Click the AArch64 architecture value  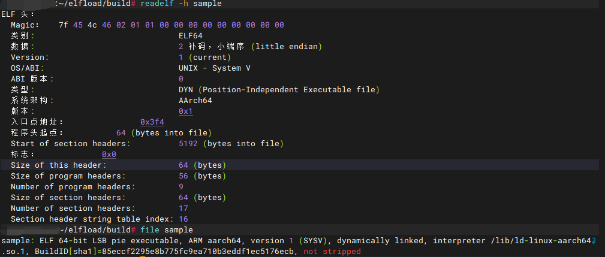pyautogui.click(x=195, y=101)
